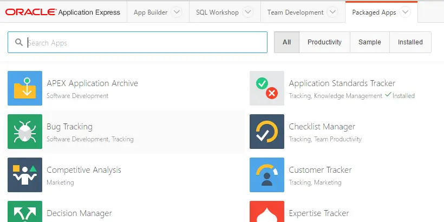Expand the SQL Workshop dropdown arrow
Viewport: 444px width, 222px height.
pos(248,12)
